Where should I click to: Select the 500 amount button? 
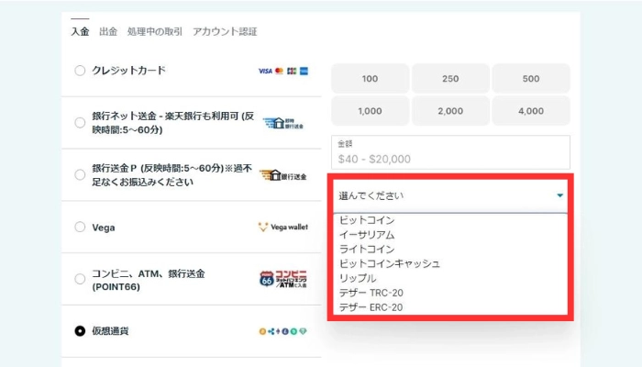tap(531, 79)
